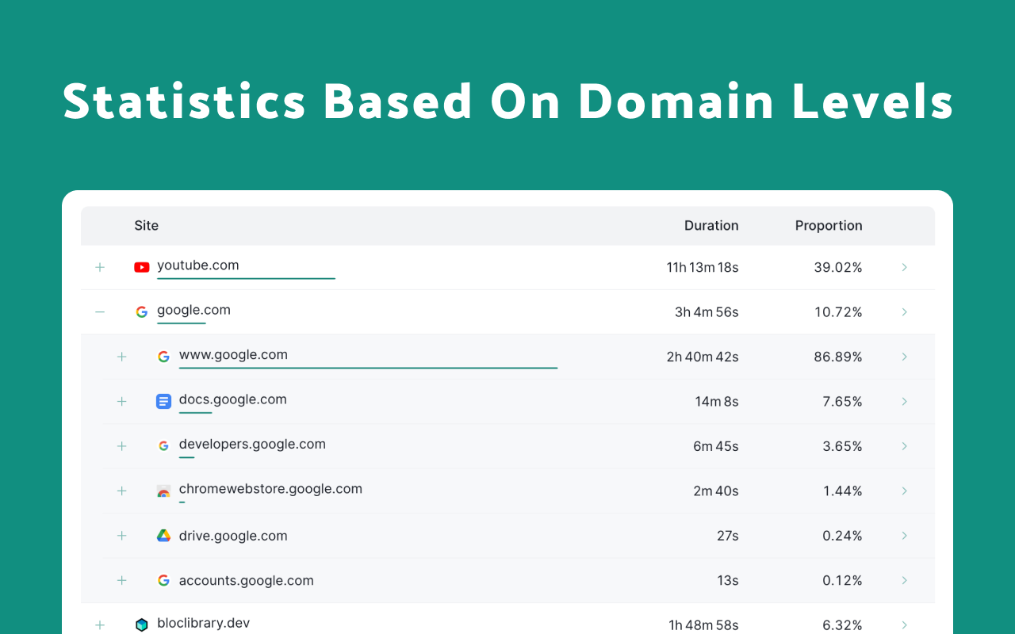
Task: Click the duration 14m 8s
Action: pos(717,402)
